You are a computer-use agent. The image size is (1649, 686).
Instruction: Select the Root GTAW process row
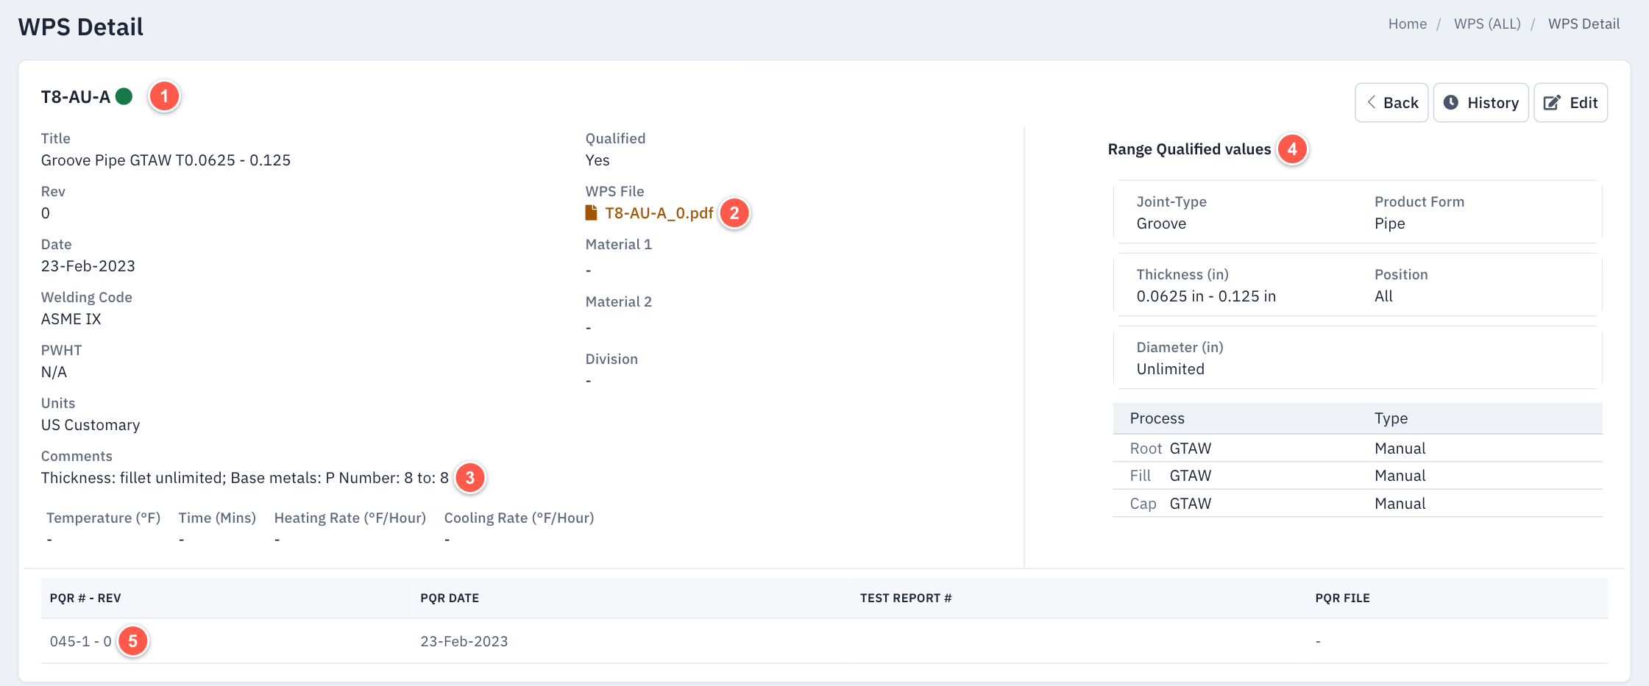pyautogui.click(x=1358, y=449)
